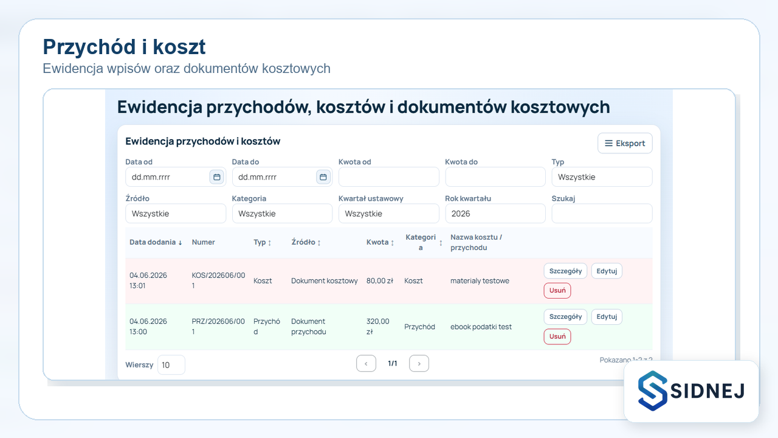Expand the Kwartał ustawowy dropdown
This screenshot has width=778, height=438.
point(389,214)
